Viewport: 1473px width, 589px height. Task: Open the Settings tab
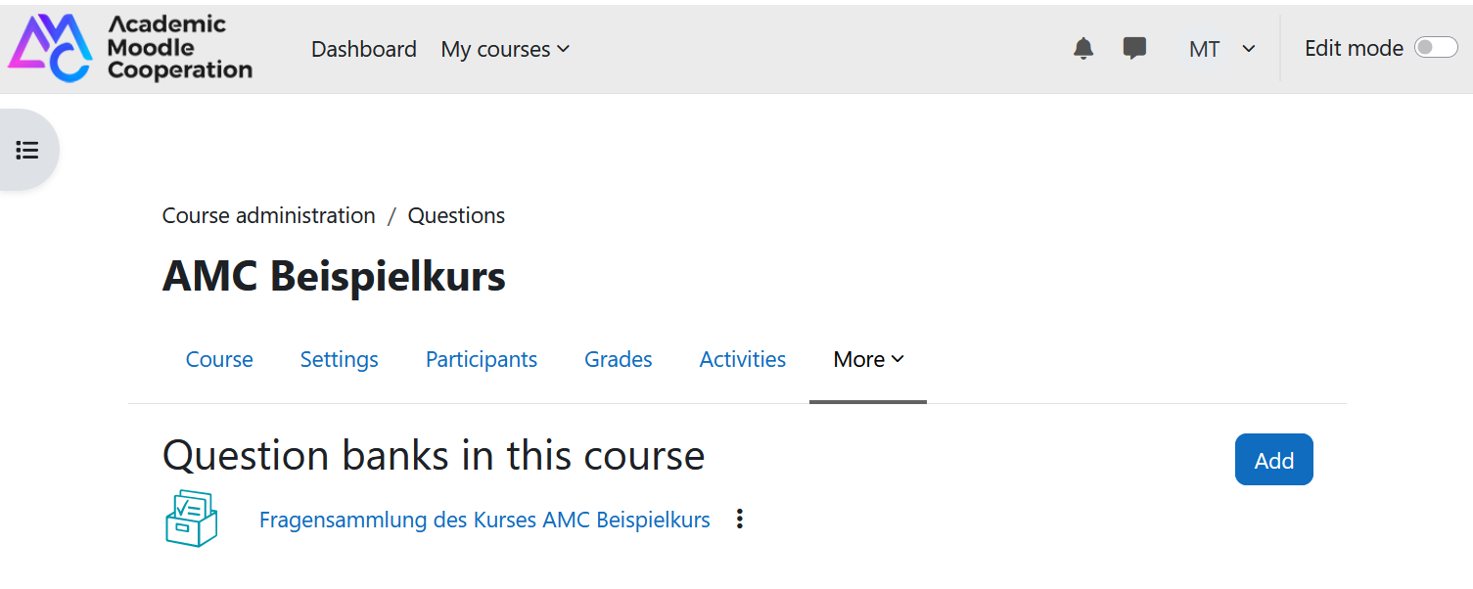pos(340,359)
